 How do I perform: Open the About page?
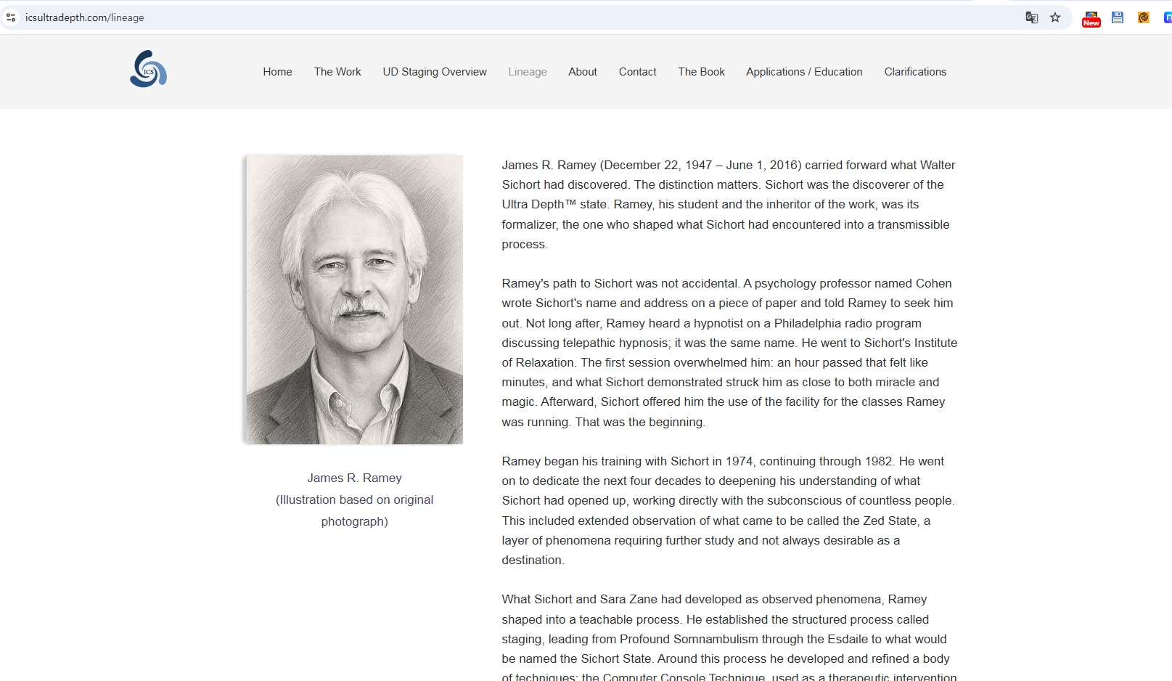click(583, 72)
